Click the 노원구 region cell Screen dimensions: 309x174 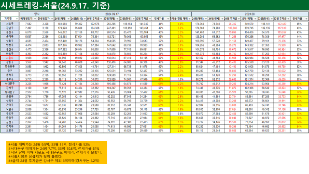click(x=10, y=109)
